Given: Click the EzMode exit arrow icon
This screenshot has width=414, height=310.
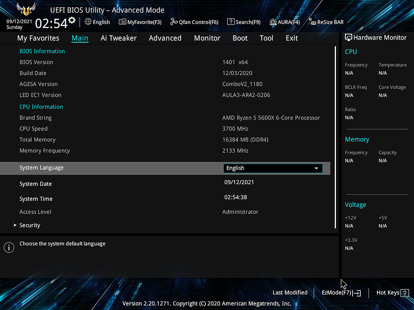Looking at the screenshot, I should [x=357, y=293].
